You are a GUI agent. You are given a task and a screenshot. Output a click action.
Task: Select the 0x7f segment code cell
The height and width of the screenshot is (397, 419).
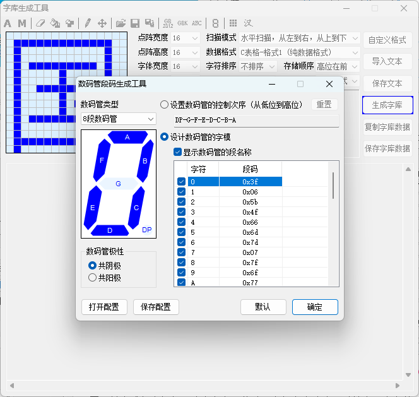coord(251,263)
